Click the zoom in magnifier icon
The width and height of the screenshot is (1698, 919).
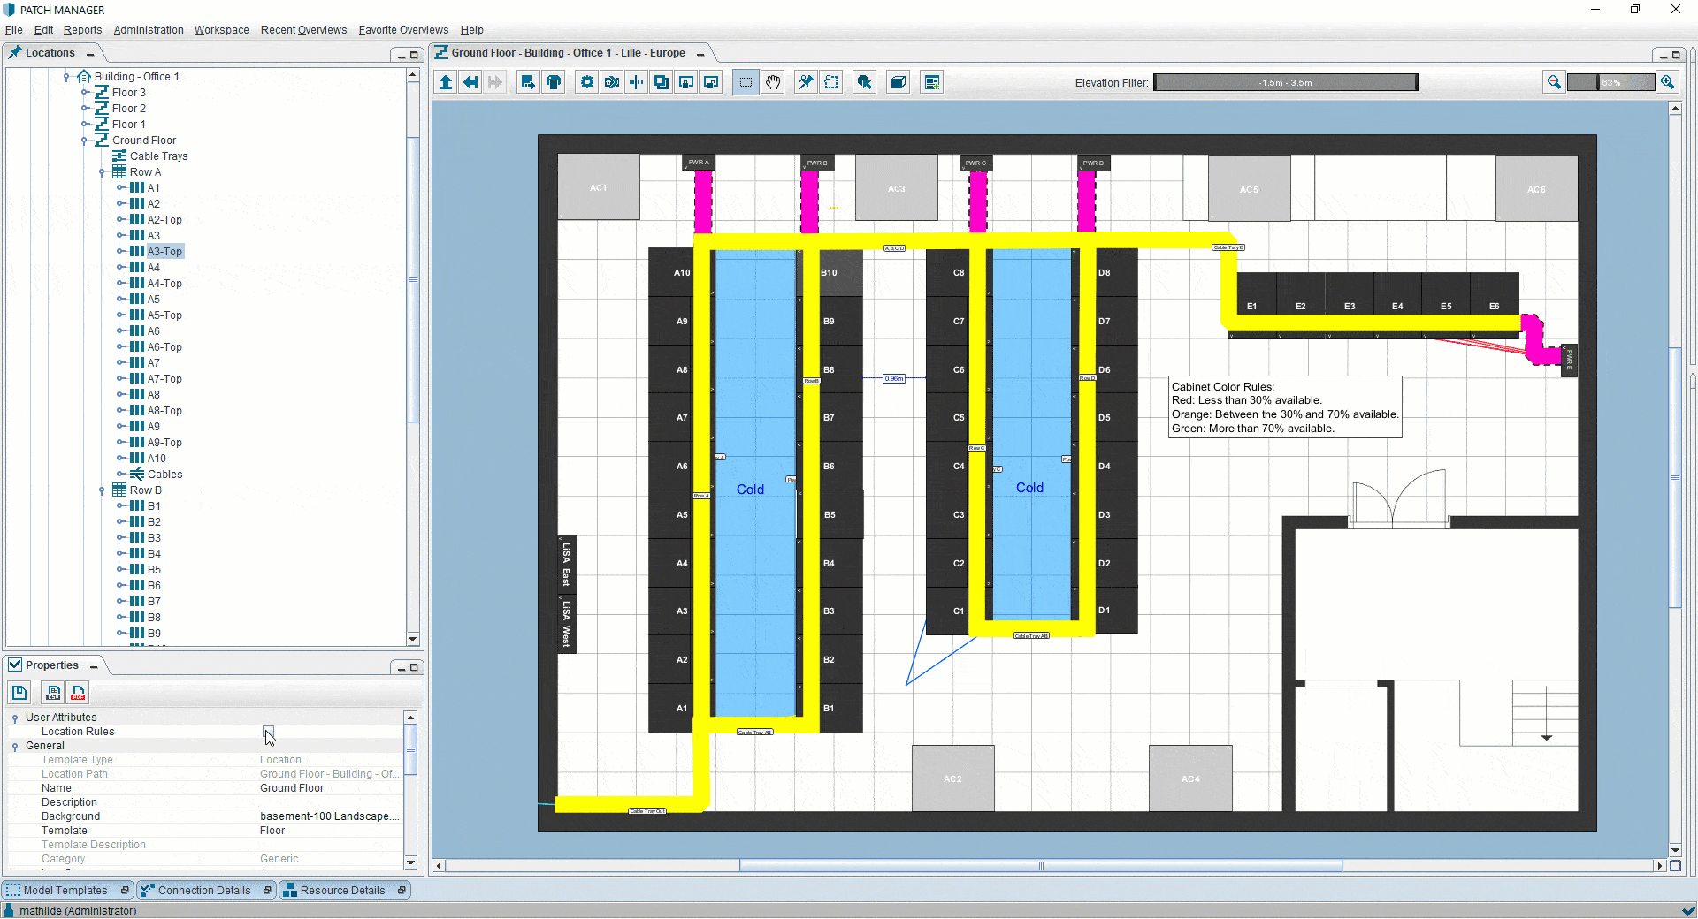[x=1667, y=82]
